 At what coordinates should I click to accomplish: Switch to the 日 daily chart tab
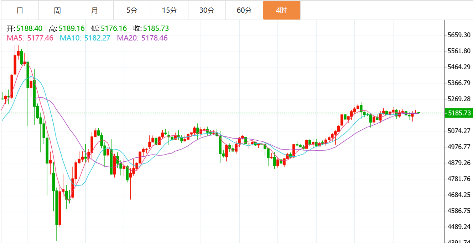20,10
